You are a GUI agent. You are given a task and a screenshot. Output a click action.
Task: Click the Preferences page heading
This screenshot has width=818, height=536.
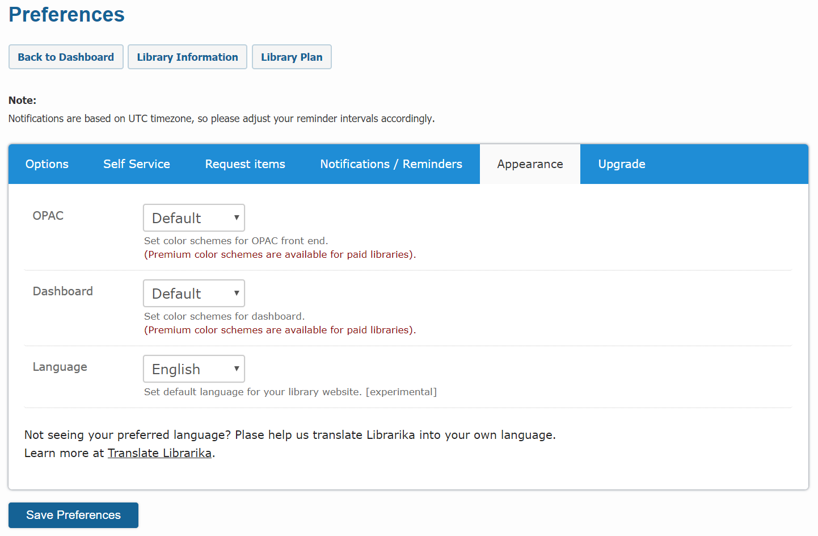coord(66,14)
